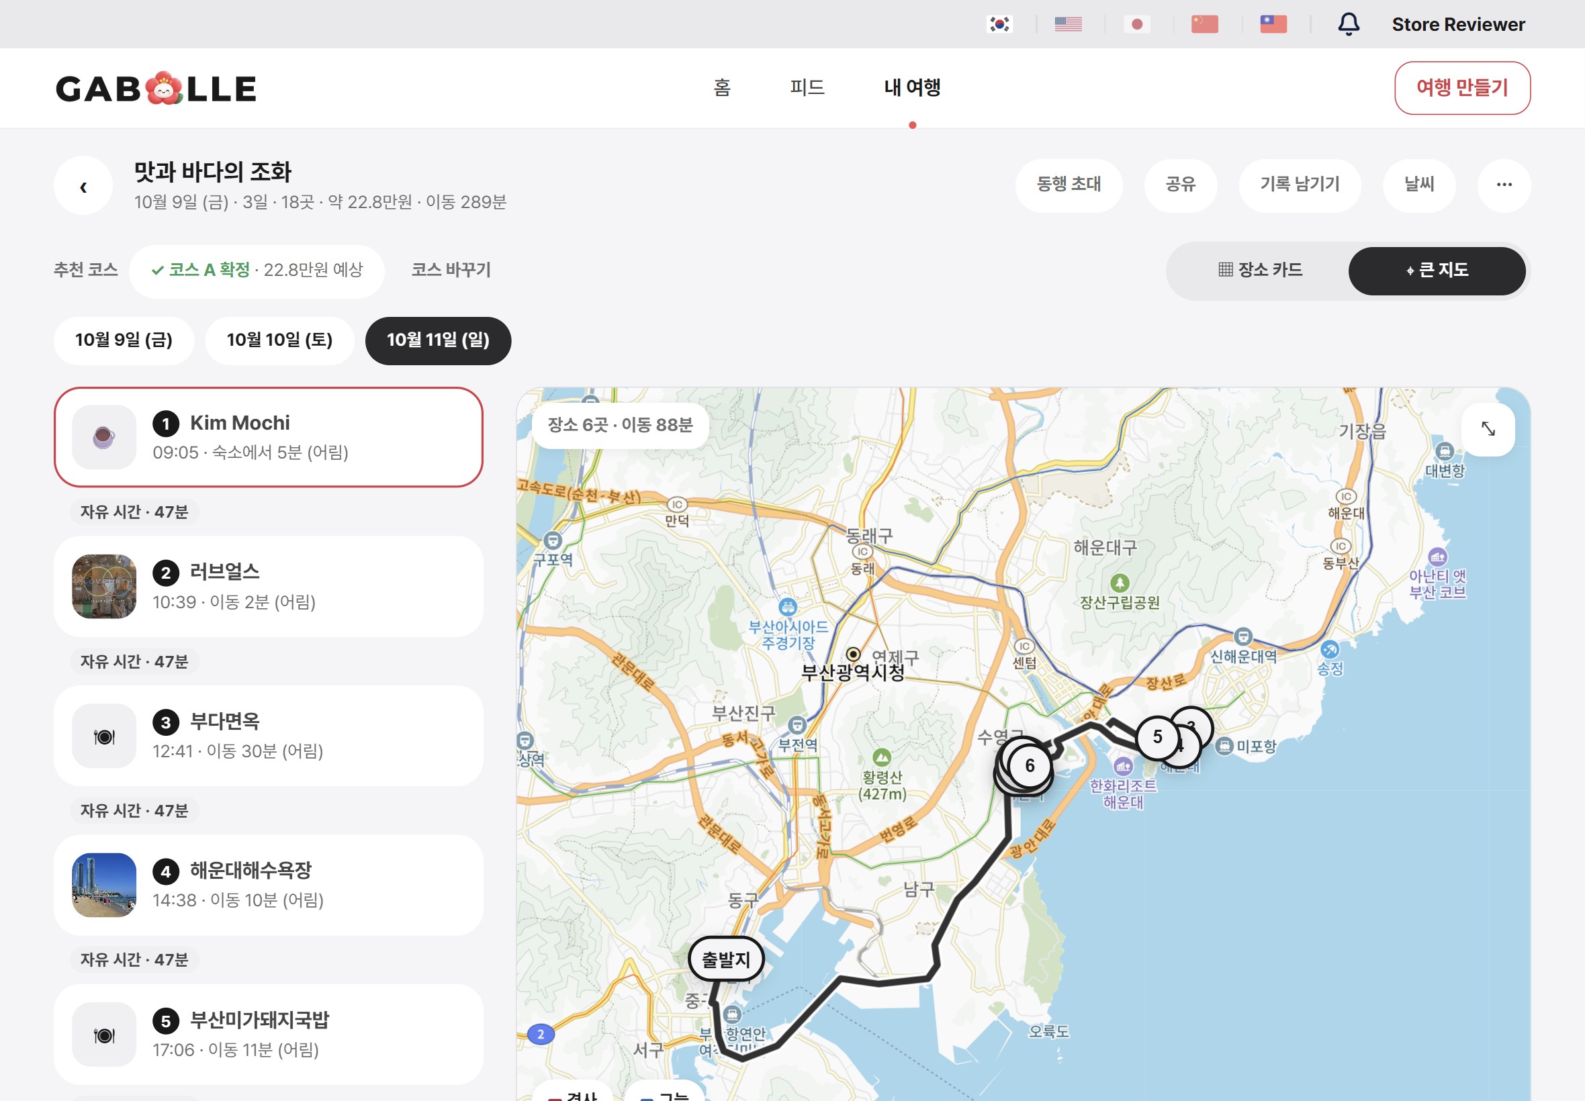Image resolution: width=1585 pixels, height=1101 pixels.
Task: Click the 부산아시아드 주경기장 stadium icon
Action: pos(787,607)
